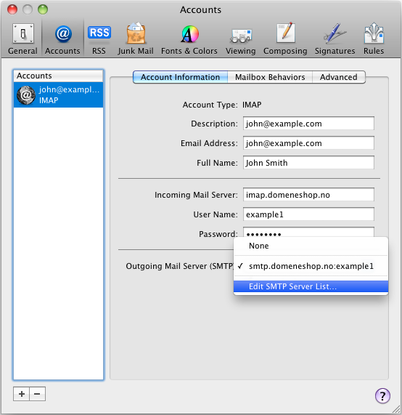
Task: Open Signatures preferences
Action: click(x=335, y=39)
